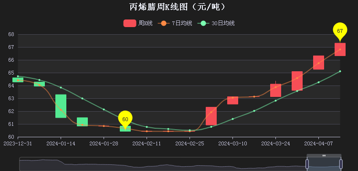Viewport: 358px width, 171px height.
Task: Click the 2023-12-31 x-axis date label
Action: [x=18, y=143]
